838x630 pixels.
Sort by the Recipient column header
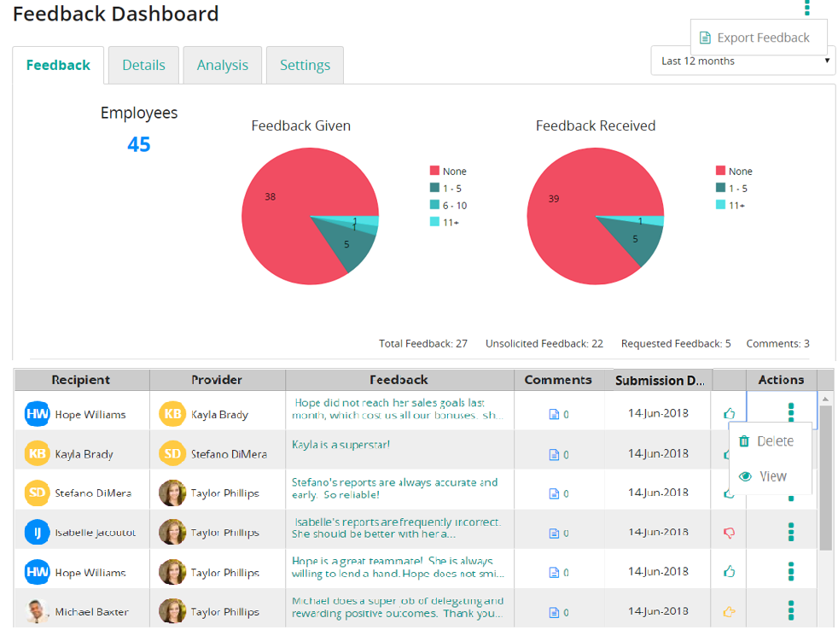82,380
